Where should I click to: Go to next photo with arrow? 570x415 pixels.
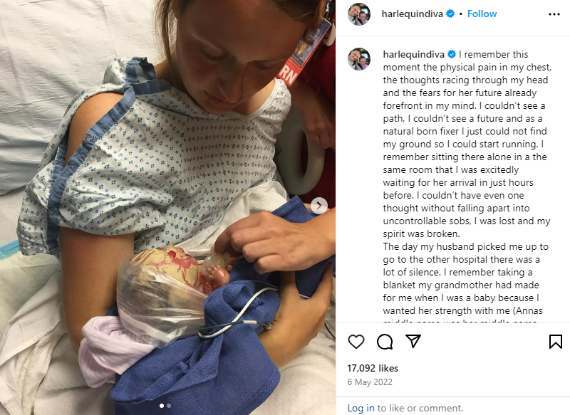tap(319, 206)
